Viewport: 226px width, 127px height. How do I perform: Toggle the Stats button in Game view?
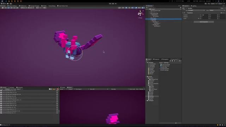[137, 89]
